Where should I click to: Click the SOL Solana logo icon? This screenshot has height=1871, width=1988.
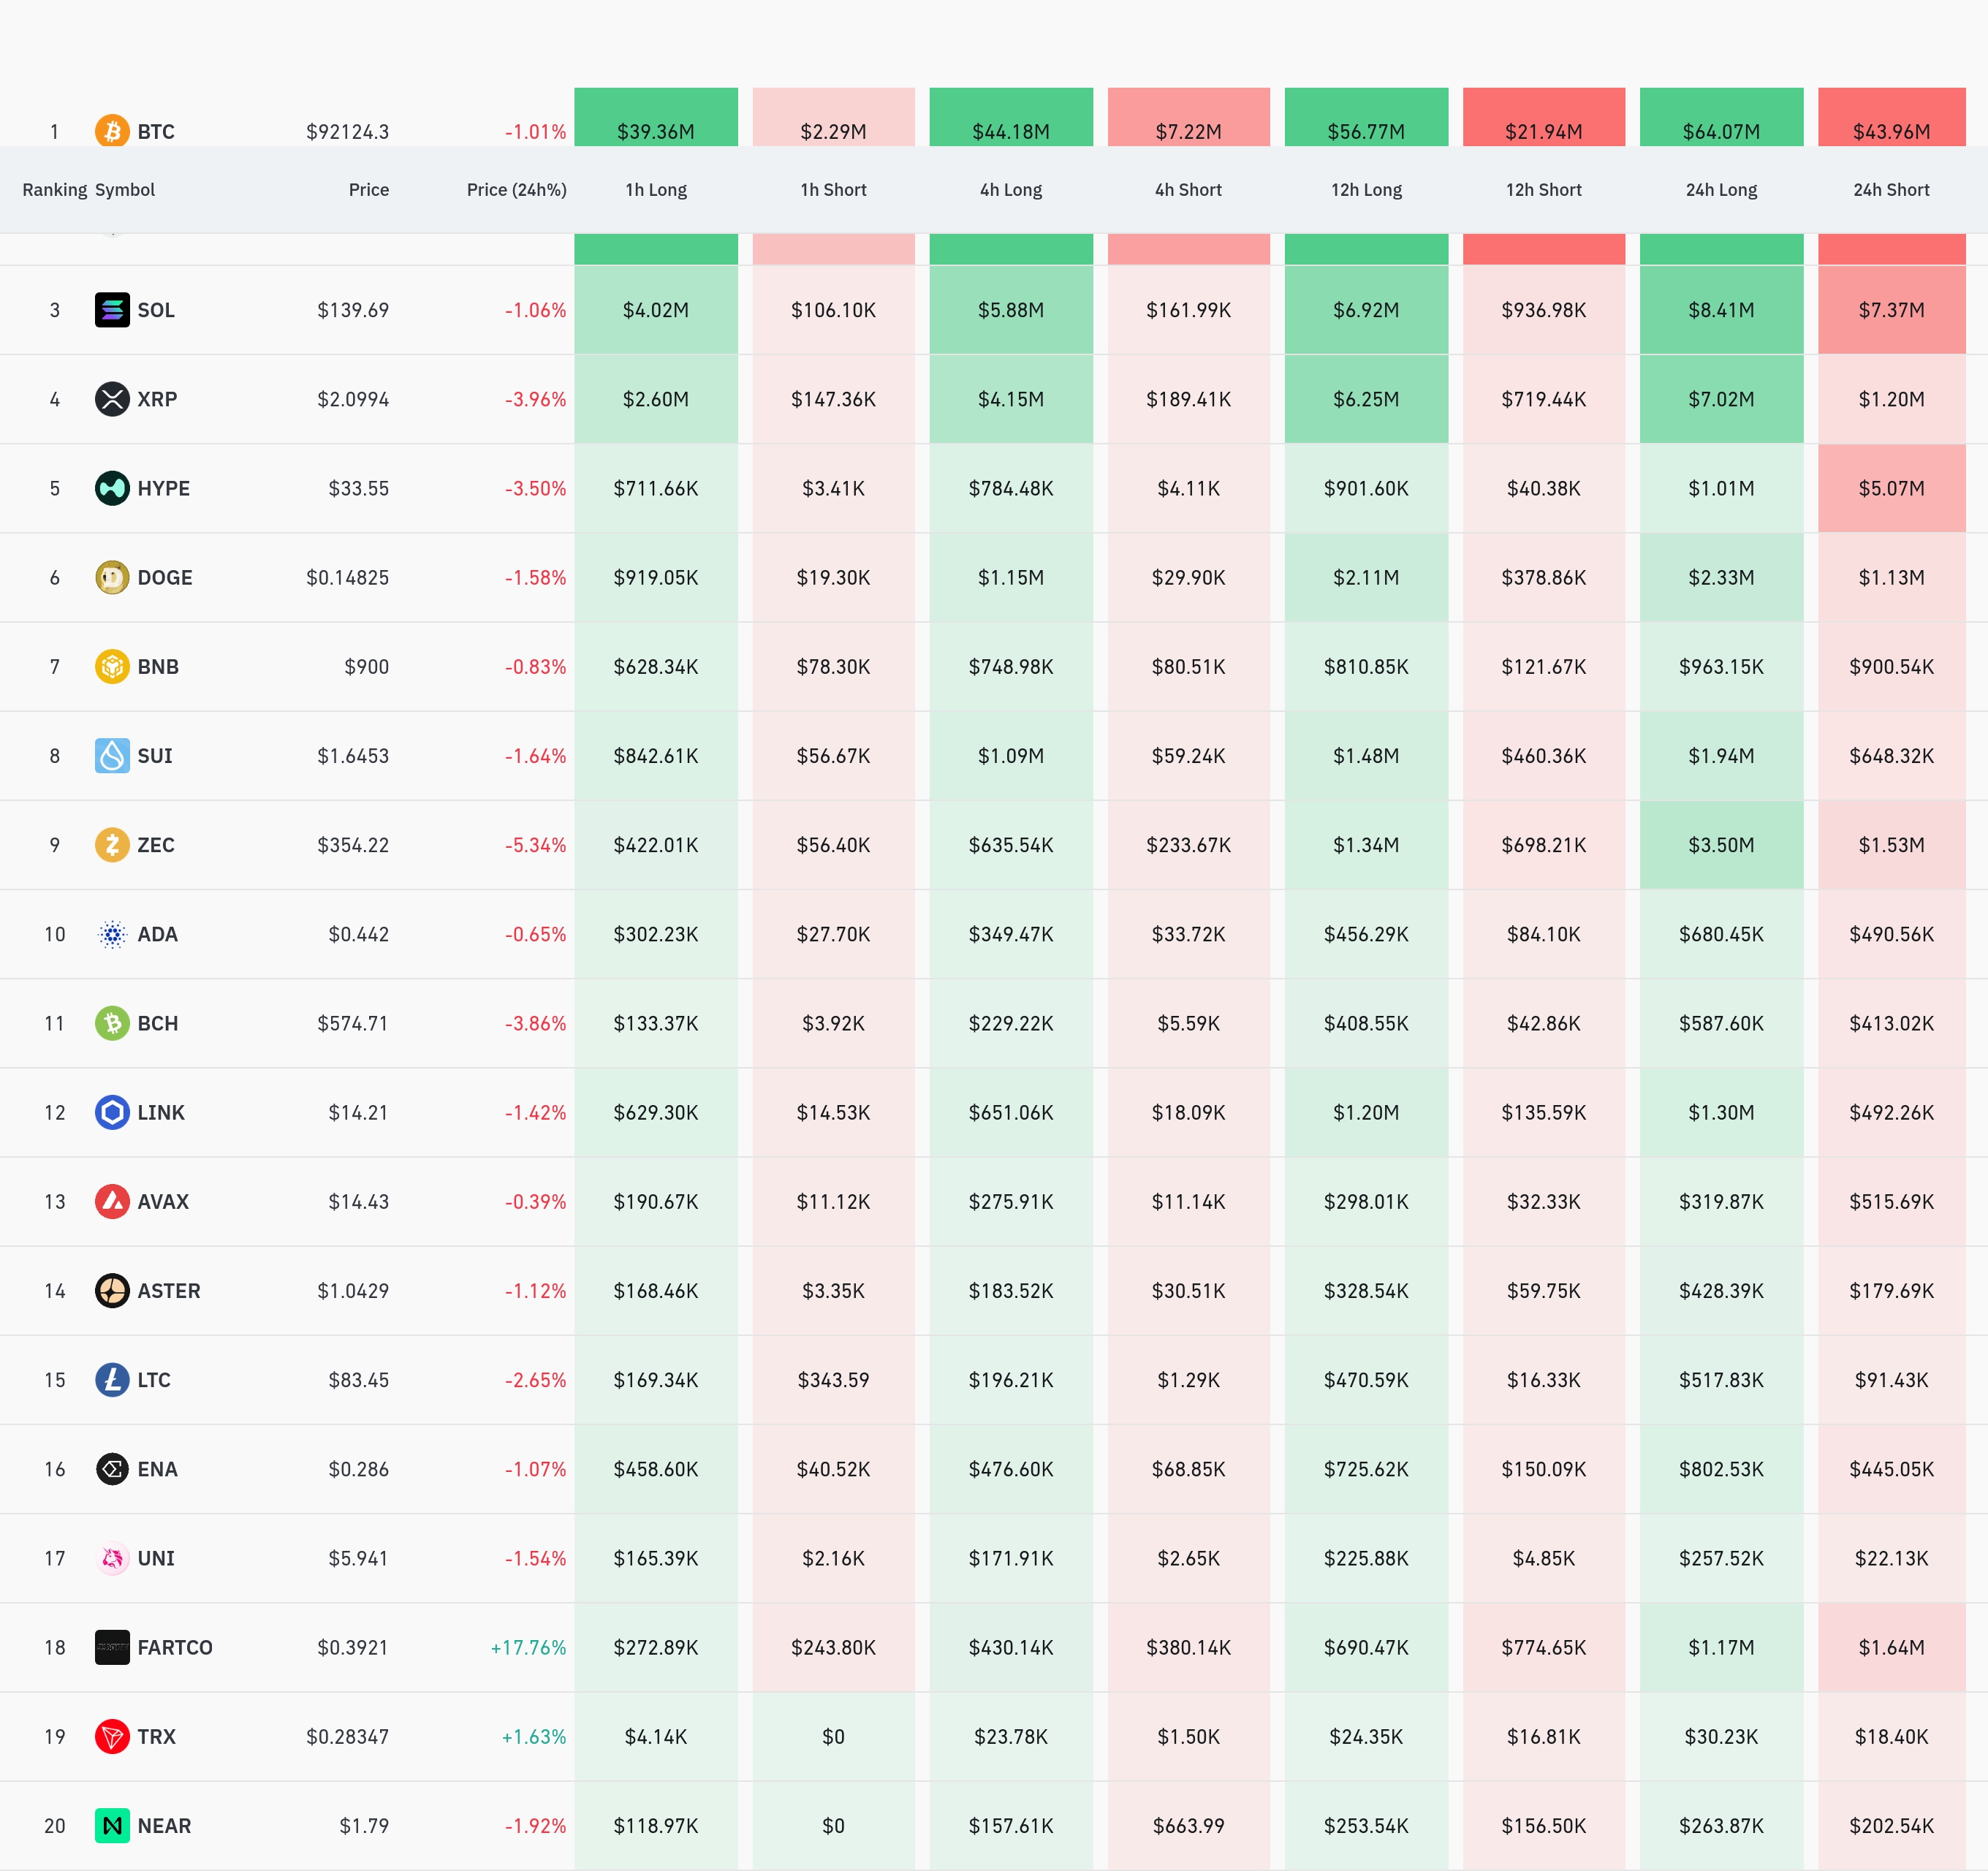(x=112, y=310)
